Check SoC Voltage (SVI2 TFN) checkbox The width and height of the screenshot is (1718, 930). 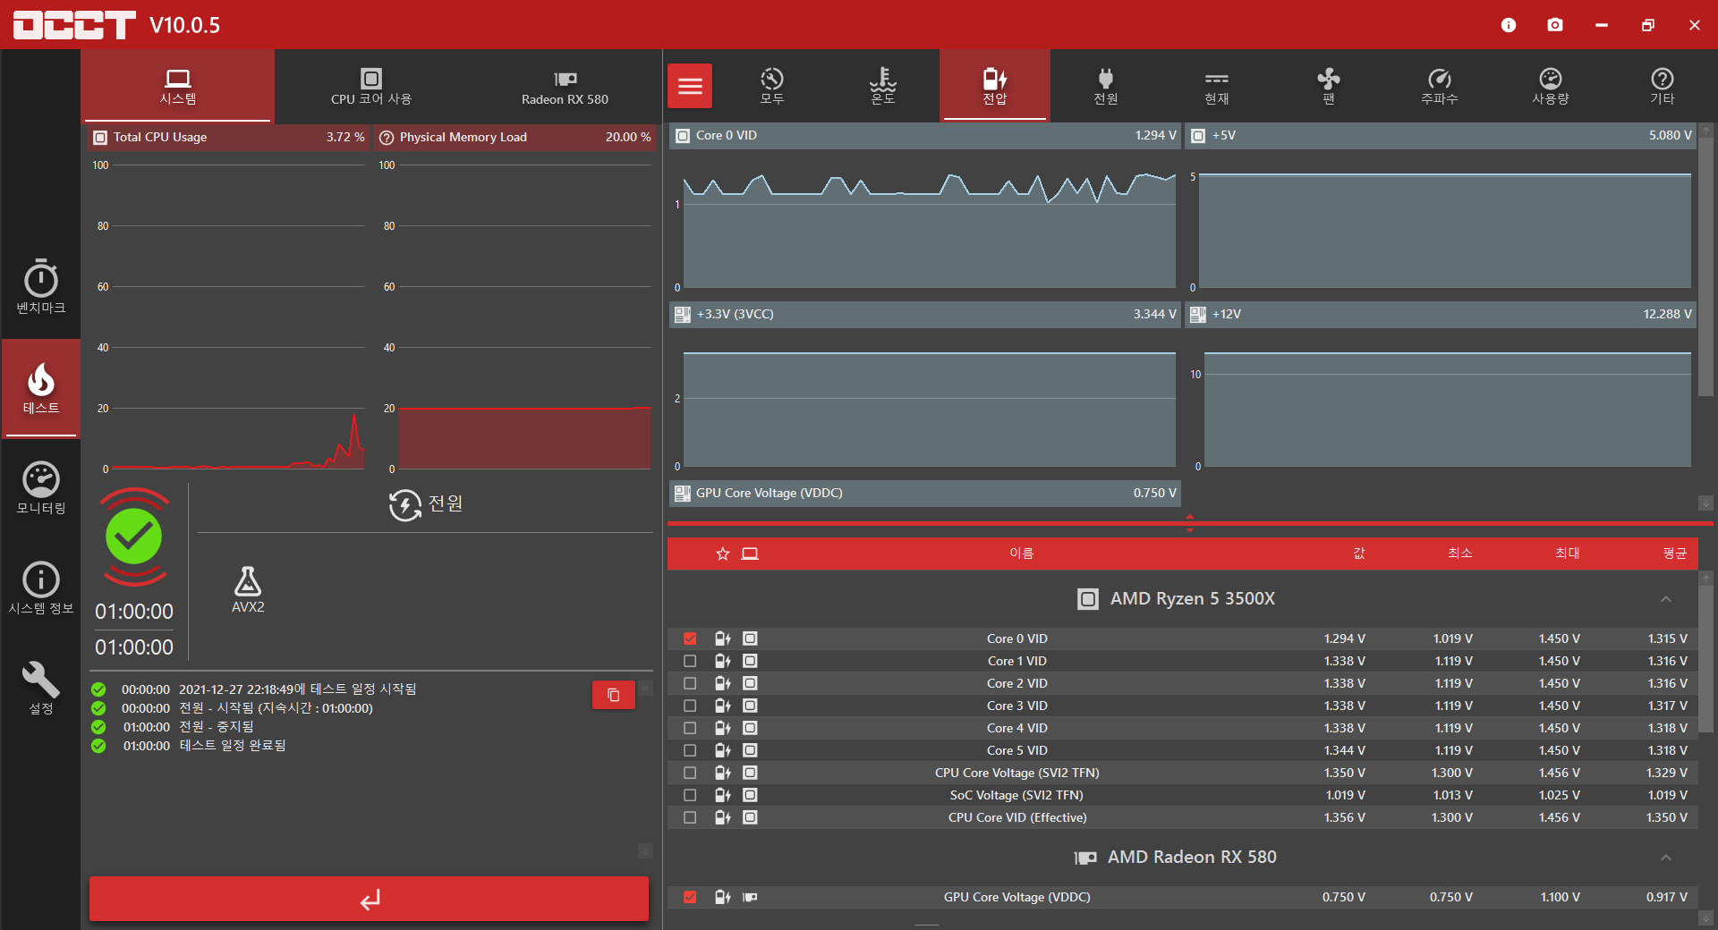point(690,795)
